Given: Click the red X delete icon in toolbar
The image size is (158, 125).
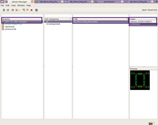Looking at the screenshot, I should pyautogui.click(x=31, y=10).
